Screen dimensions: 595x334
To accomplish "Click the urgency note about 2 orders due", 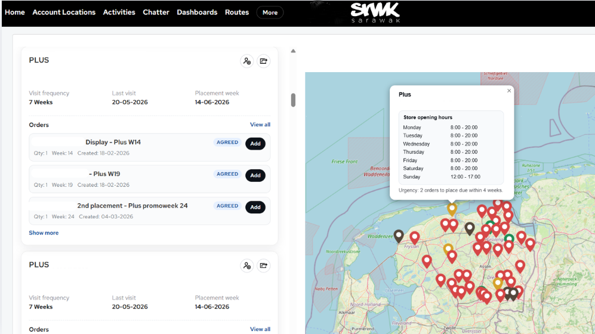I will (x=451, y=190).
